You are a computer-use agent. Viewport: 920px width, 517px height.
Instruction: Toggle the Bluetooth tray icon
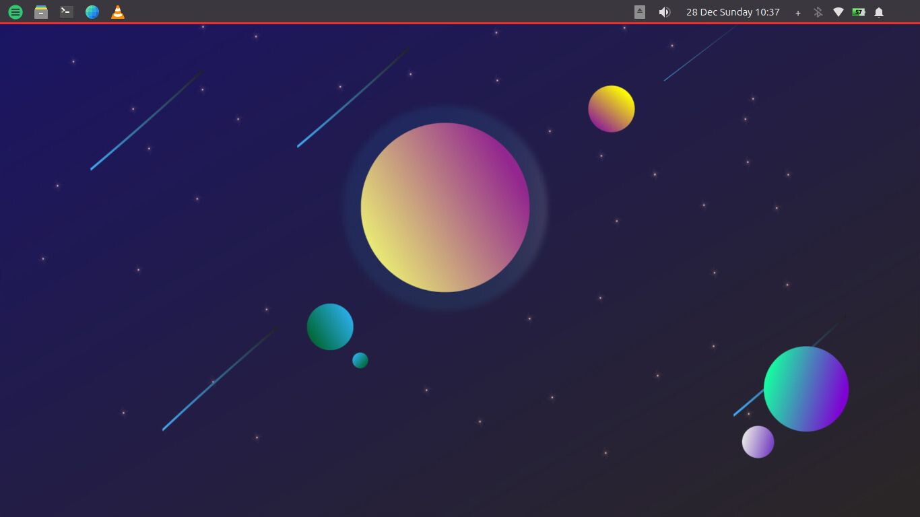[818, 12]
